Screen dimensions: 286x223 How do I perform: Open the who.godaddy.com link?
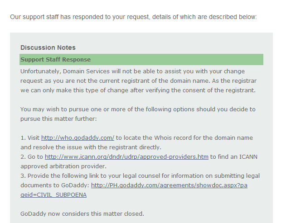(x=78, y=138)
